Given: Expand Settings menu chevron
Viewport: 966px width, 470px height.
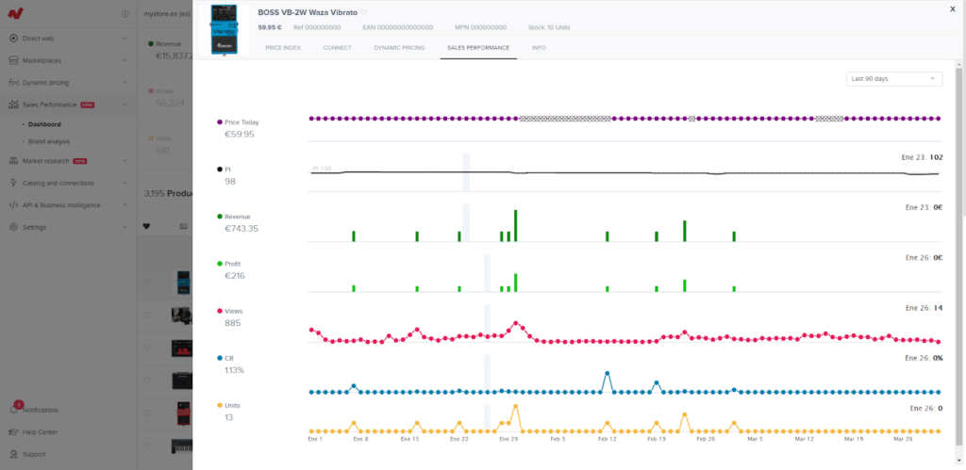Looking at the screenshot, I should [125, 227].
